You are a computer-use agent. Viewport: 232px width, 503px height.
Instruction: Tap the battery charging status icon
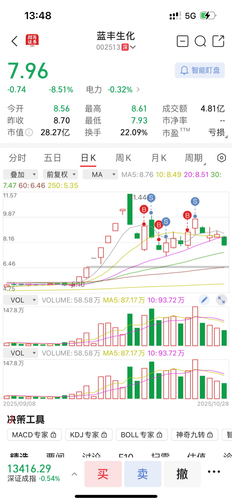[208, 15]
